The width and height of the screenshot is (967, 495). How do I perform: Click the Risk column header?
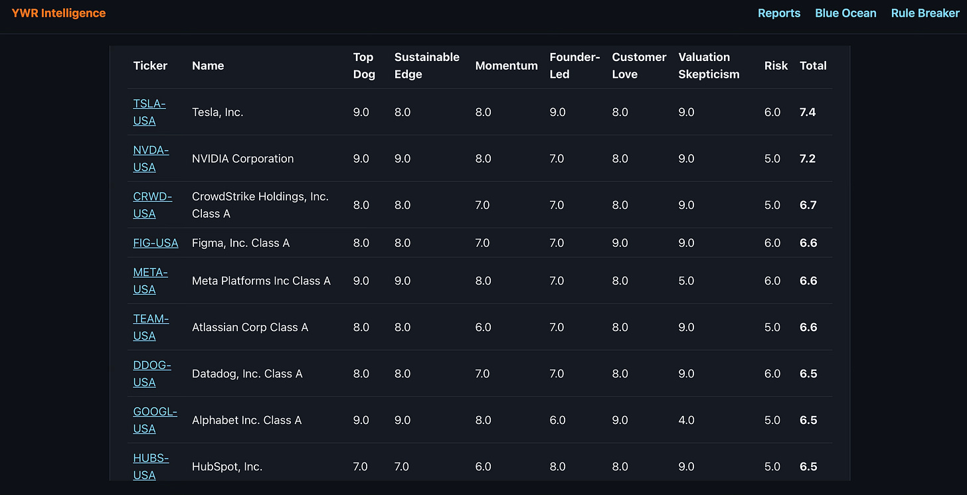[x=776, y=66]
